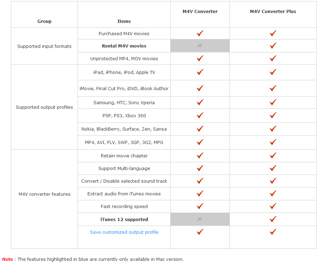Select the M4V Converter Plus column header
318x264 pixels.
(273, 11)
